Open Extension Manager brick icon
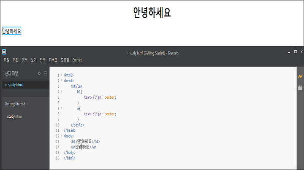The height and width of the screenshot is (170, 304). tap(300, 88)
